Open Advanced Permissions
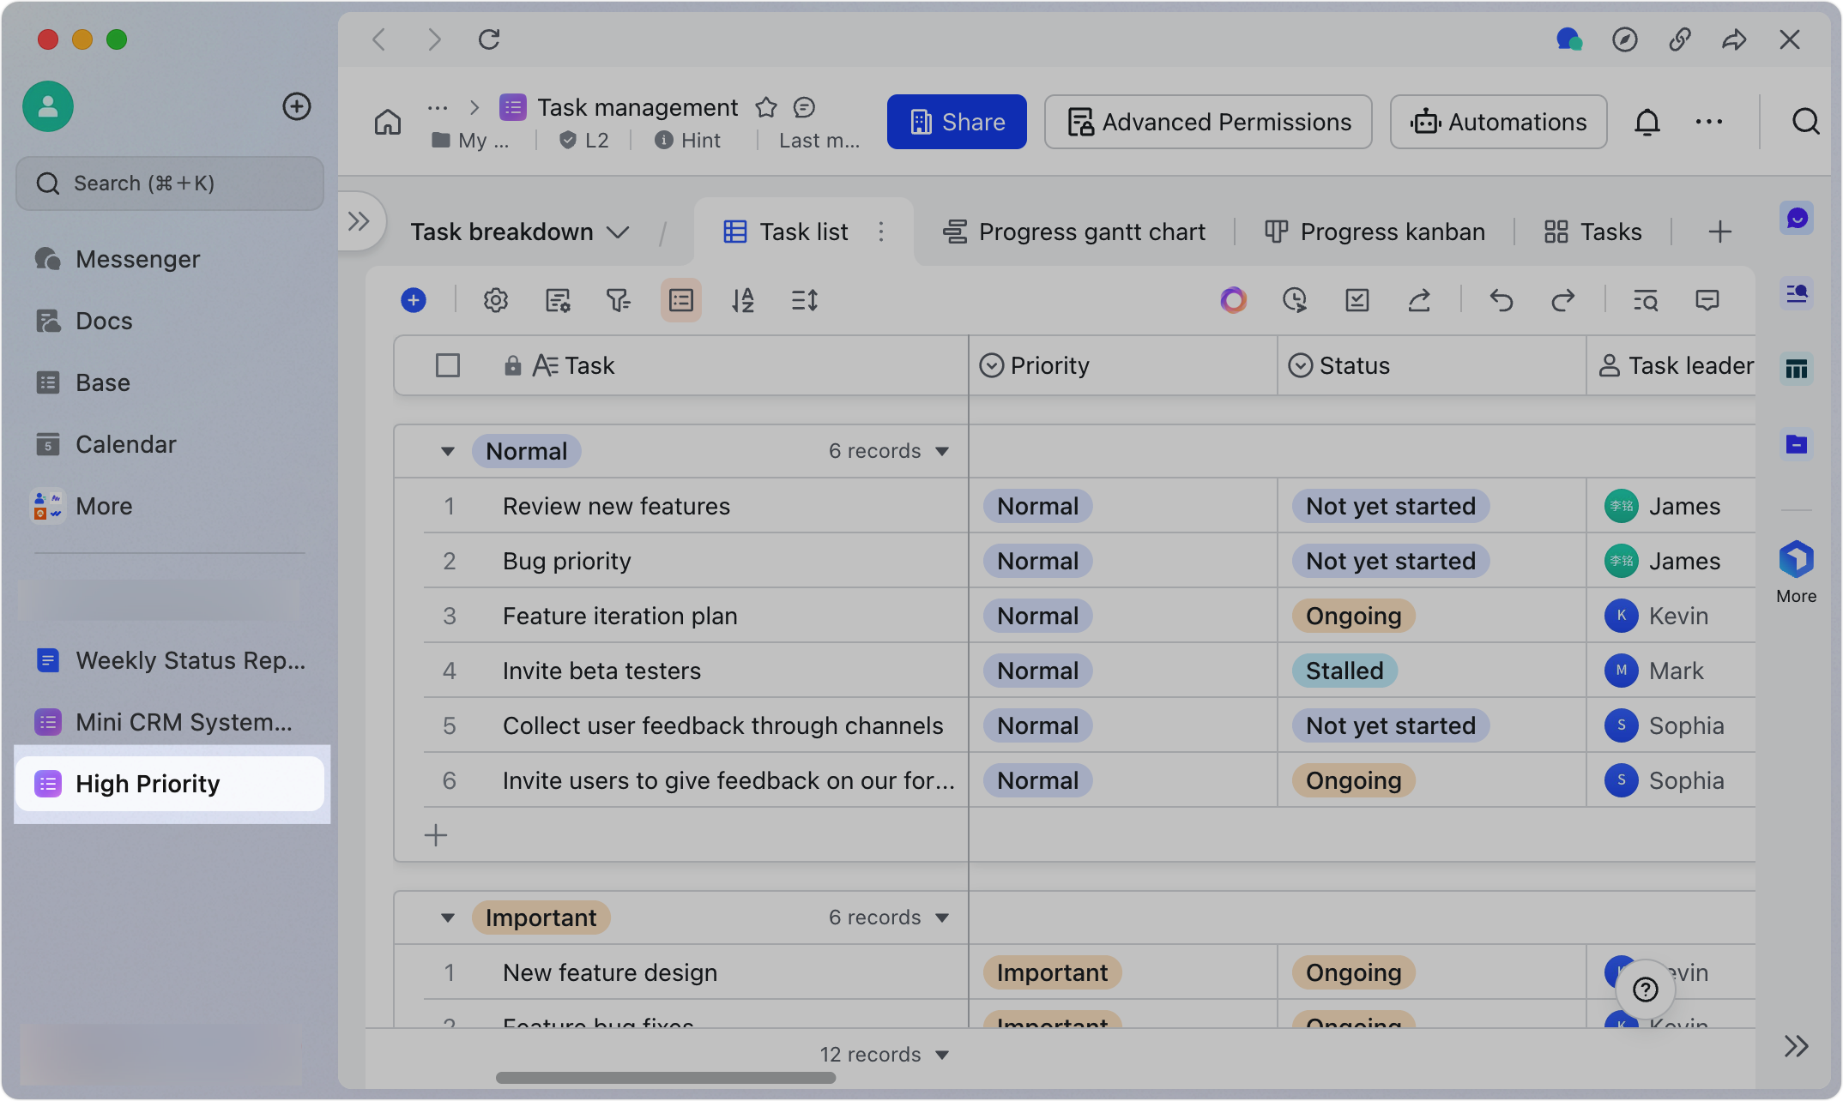Image resolution: width=1843 pixels, height=1101 pixels. coord(1208,122)
